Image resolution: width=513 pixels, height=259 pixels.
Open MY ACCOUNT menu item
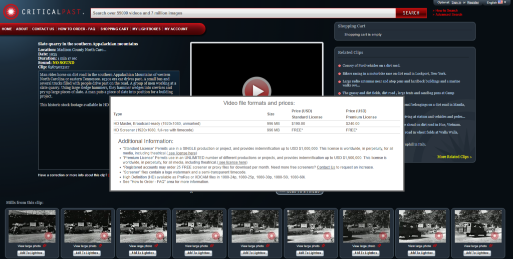176,29
